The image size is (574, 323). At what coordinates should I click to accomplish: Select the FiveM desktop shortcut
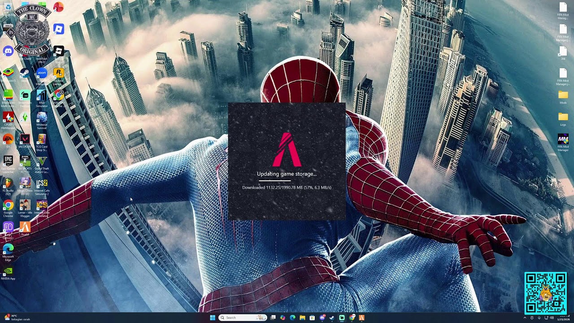tap(25, 229)
